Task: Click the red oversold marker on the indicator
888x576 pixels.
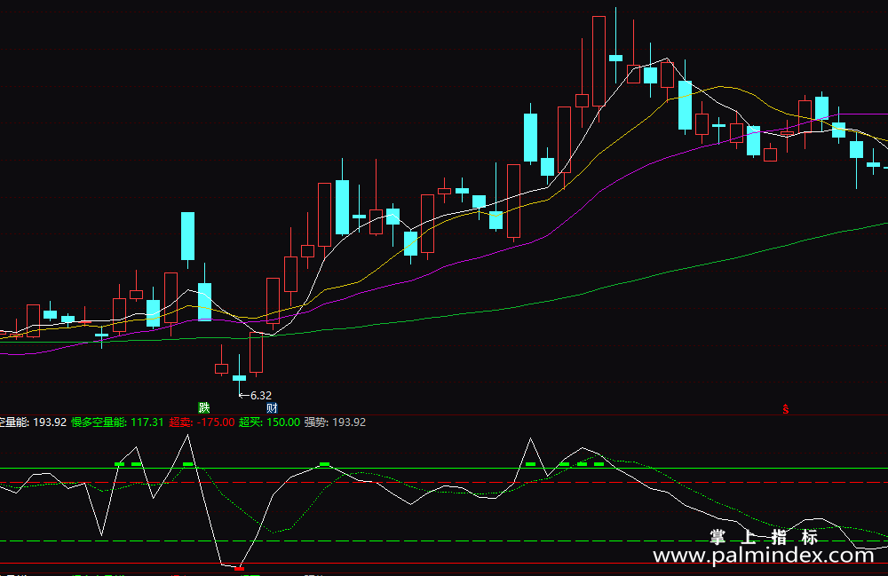Action: pos(240,568)
